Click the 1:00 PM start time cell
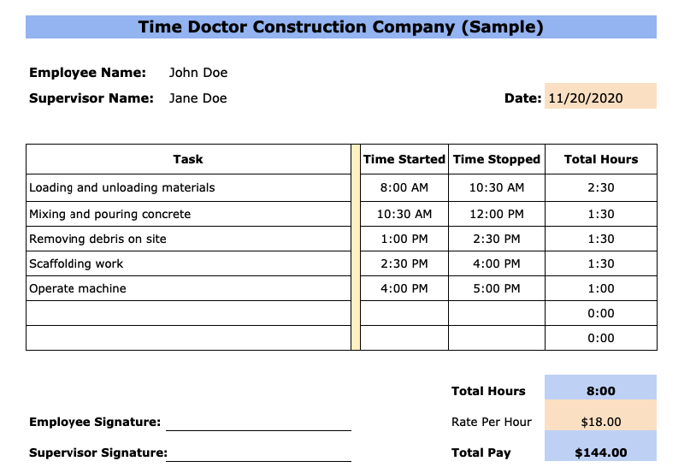 [404, 239]
